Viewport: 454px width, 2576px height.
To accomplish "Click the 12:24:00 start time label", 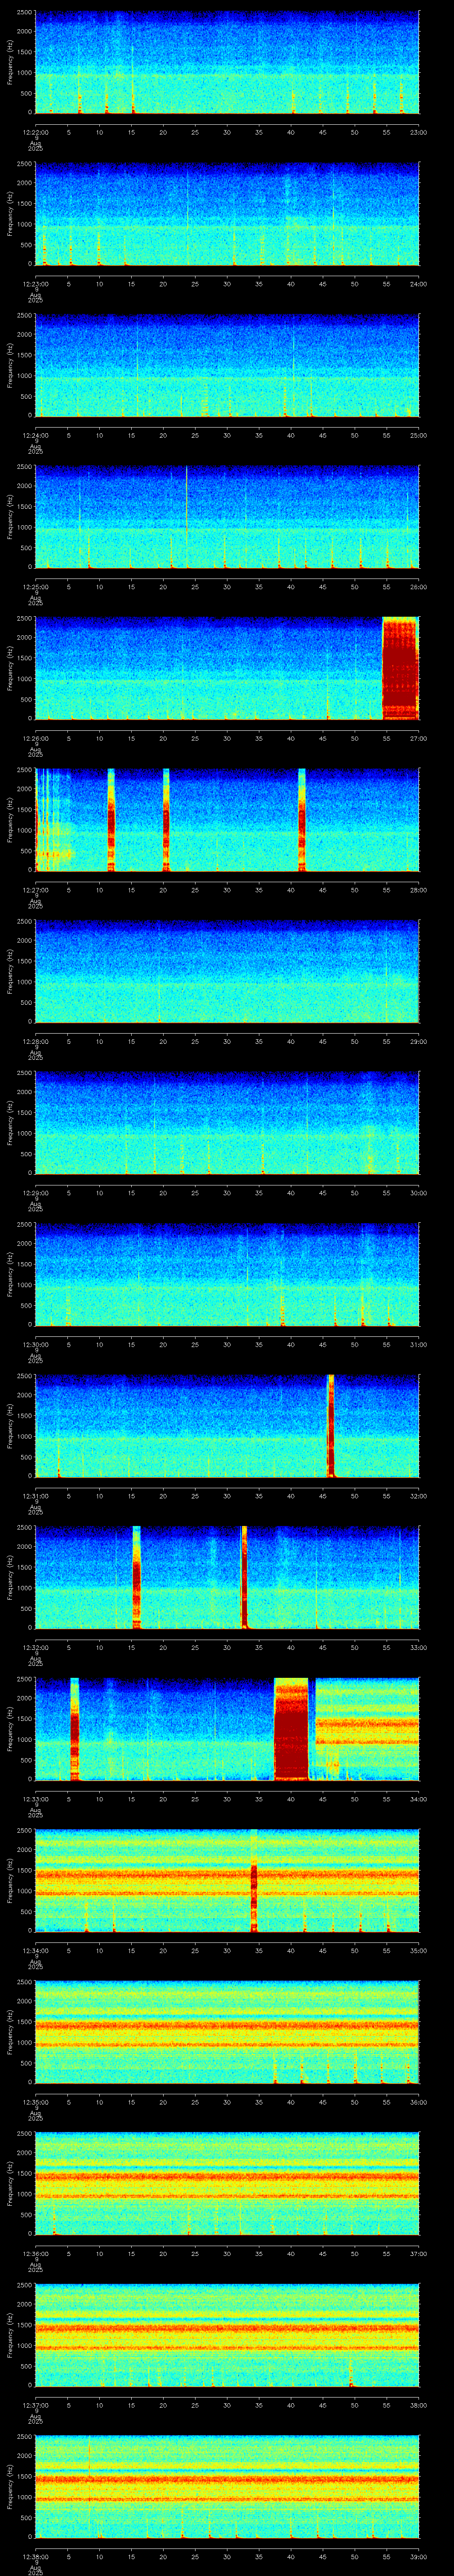I will pyautogui.click(x=35, y=435).
